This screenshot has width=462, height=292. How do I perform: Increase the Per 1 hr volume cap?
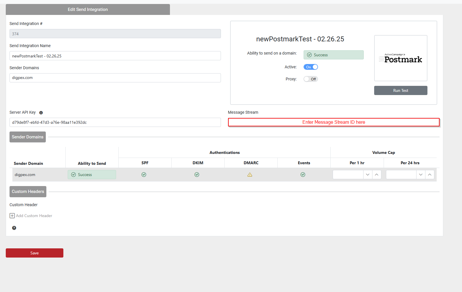click(376, 175)
